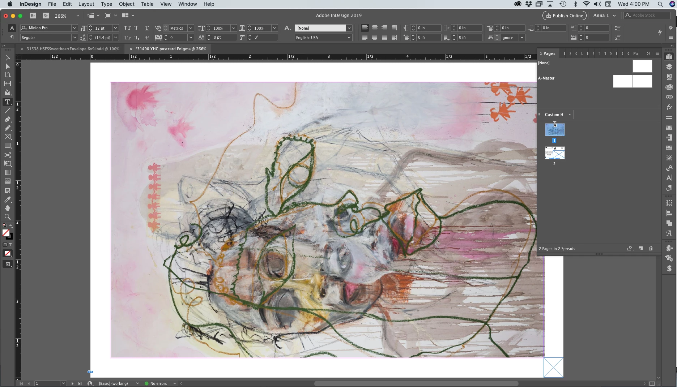Select the Pen tool
Image resolution: width=677 pixels, height=387 pixels.
click(x=7, y=119)
